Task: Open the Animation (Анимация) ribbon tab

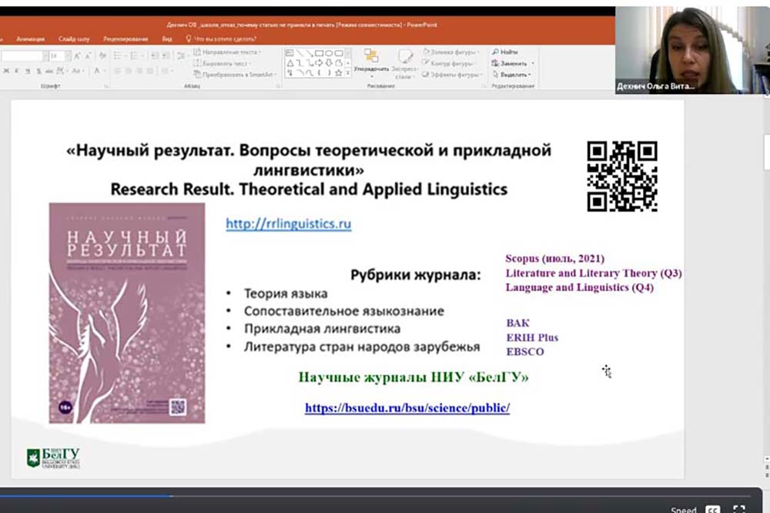Action: click(31, 38)
